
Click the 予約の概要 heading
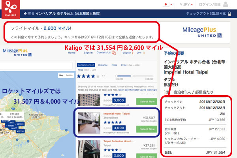click(x=174, y=53)
